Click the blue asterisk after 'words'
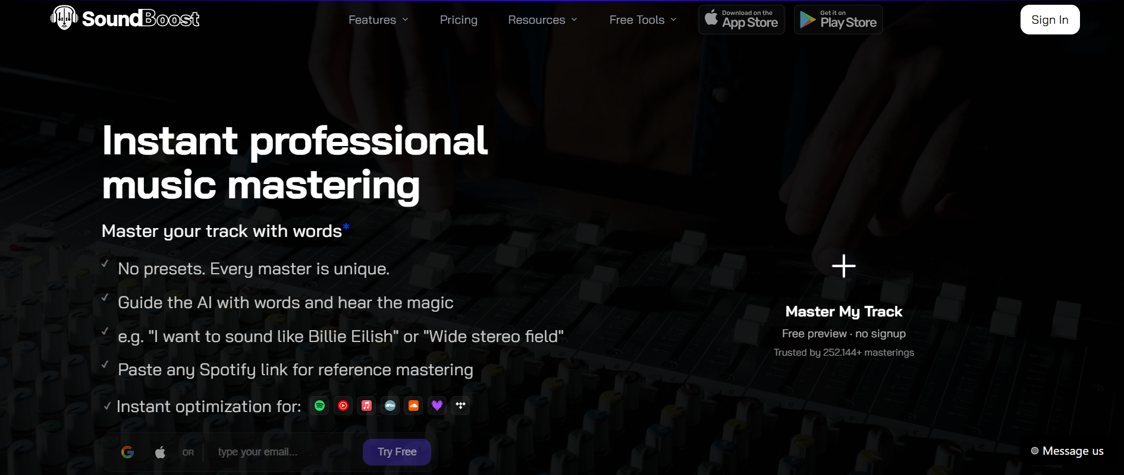This screenshot has width=1124, height=475. [346, 226]
